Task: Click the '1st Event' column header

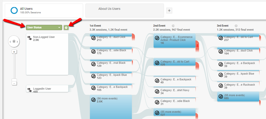Action: [95, 26]
